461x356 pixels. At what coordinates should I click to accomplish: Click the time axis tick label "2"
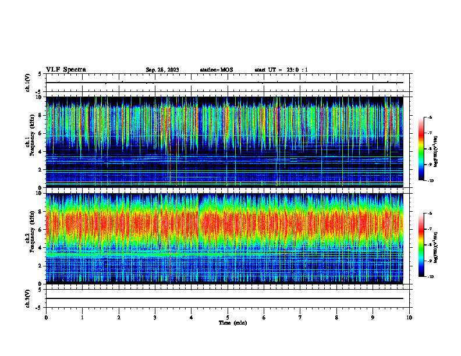tap(119, 318)
